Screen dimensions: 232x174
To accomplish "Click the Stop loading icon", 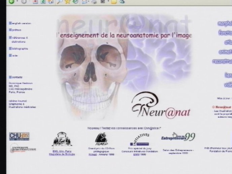I will [35, 1].
